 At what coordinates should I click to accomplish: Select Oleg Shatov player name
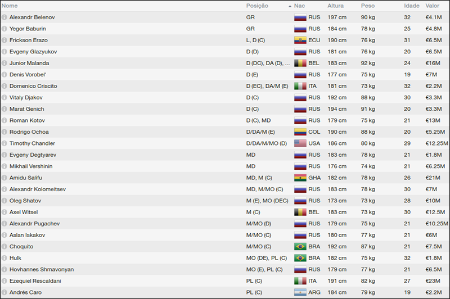[x=25, y=201]
